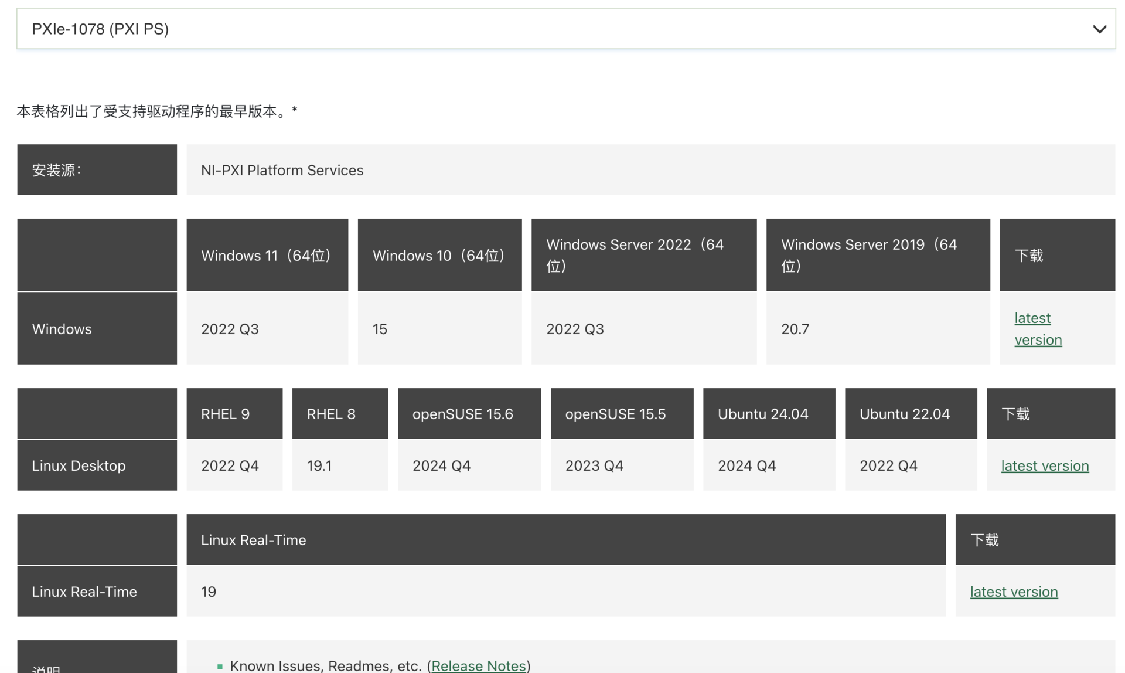Viewport: 1125px width, 673px height.
Task: Click Windows Server 2019 header cell
Action: point(878,255)
